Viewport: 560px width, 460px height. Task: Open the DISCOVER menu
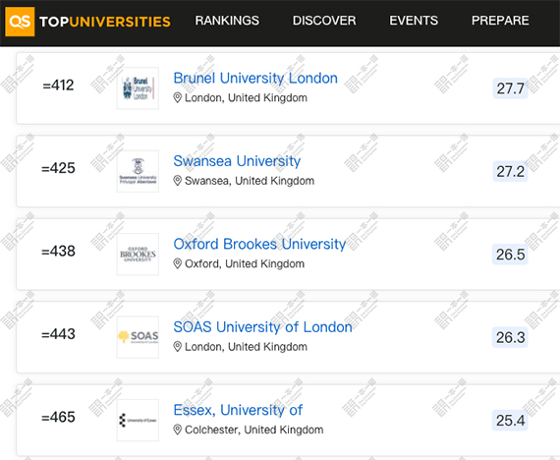(324, 21)
